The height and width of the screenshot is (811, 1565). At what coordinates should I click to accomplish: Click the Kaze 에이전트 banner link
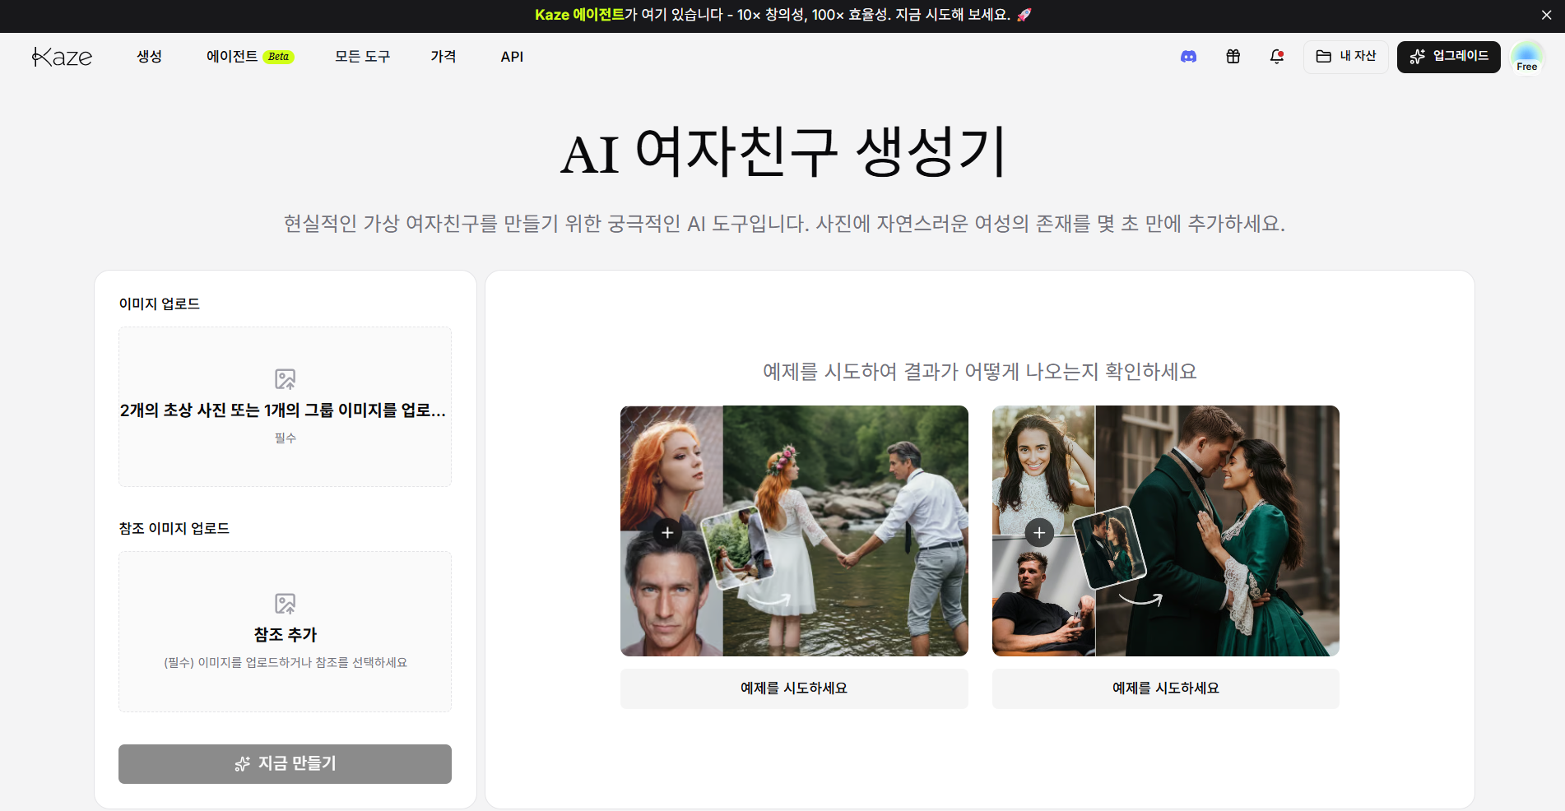point(579,15)
